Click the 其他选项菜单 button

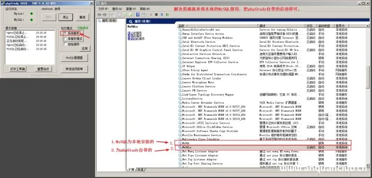(74, 69)
